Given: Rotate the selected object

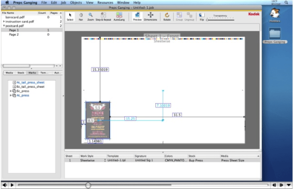Looking at the screenshot, I should click(166, 16).
